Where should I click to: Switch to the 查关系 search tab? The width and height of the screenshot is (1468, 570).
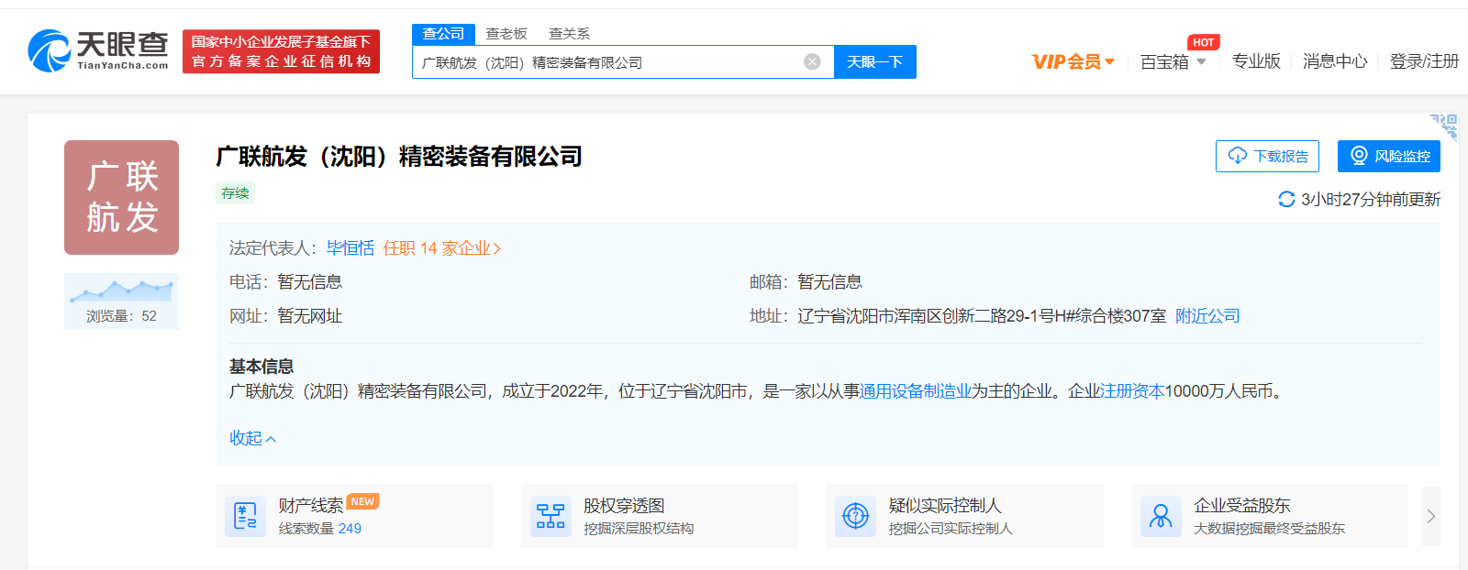point(569,34)
